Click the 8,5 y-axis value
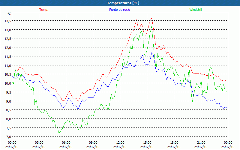The width and height of the screenshot is (240, 150). coord(8,110)
